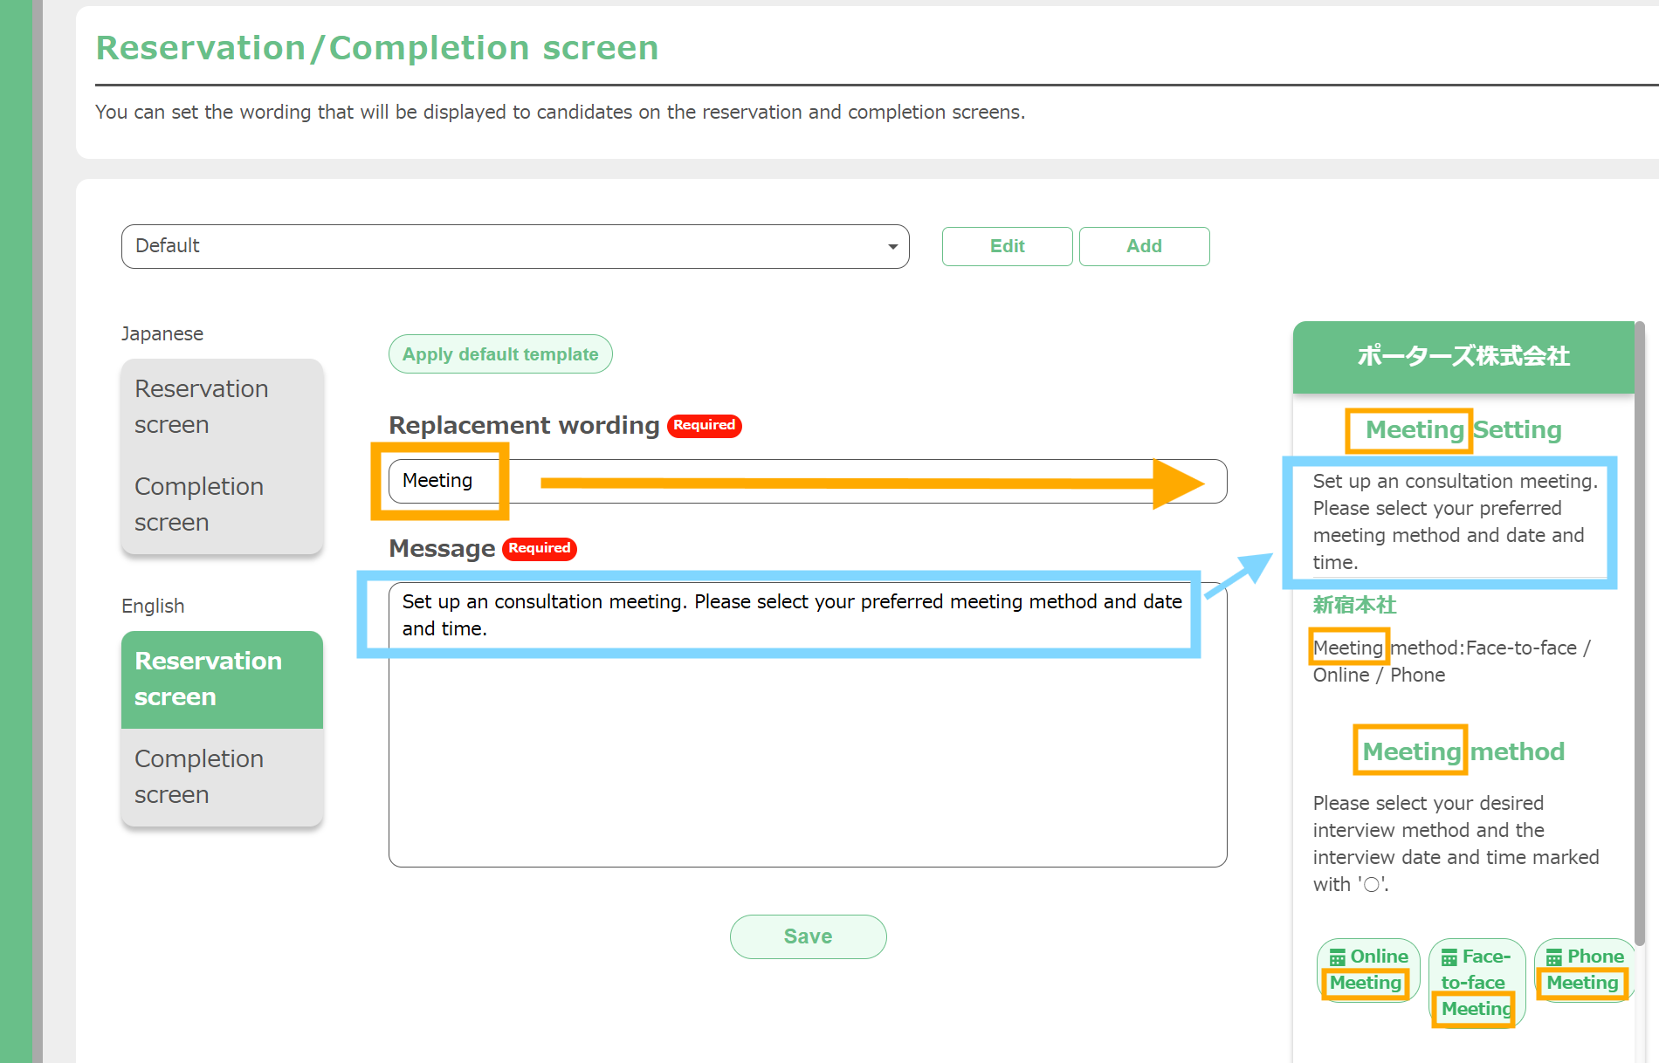Click the Required badge beside Replacement wording
Viewport: 1659px width, 1063px height.
pyautogui.click(x=704, y=425)
